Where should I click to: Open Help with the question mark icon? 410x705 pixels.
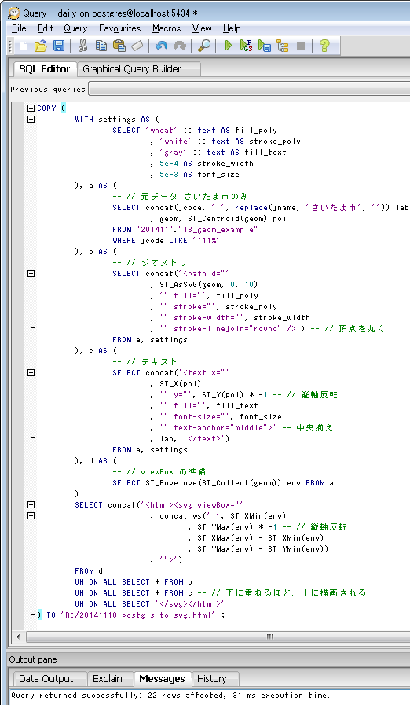(324, 46)
